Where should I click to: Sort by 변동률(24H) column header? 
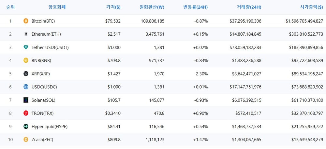click(x=195, y=7)
